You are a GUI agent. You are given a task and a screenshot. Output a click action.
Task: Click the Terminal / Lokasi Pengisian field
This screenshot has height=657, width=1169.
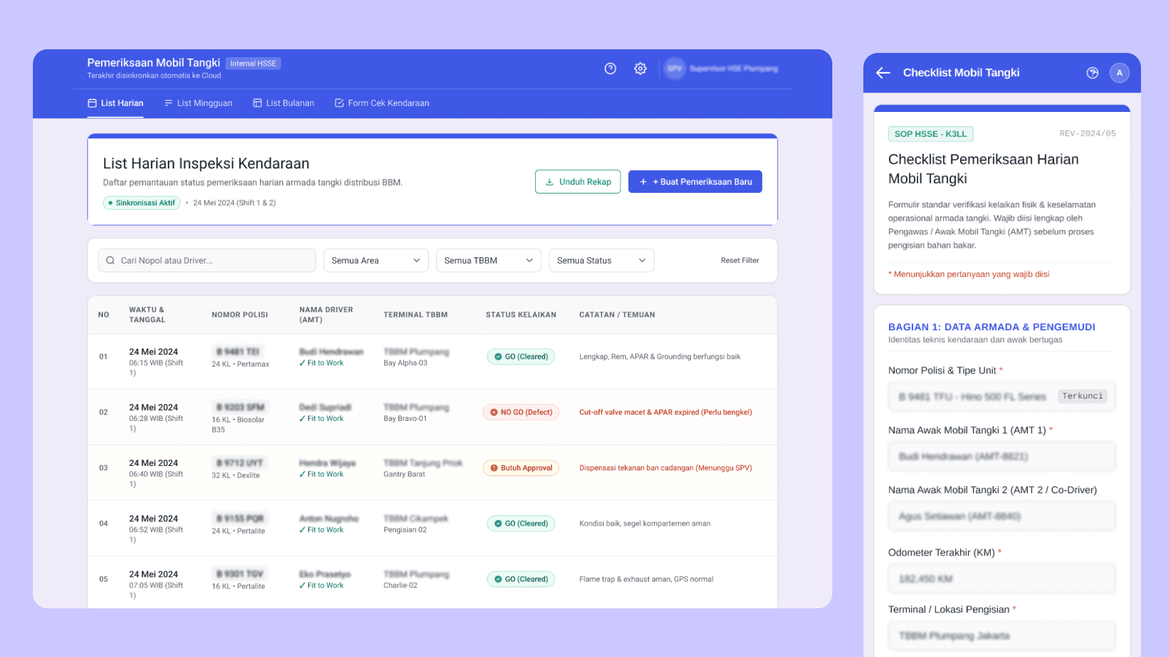(1002, 636)
